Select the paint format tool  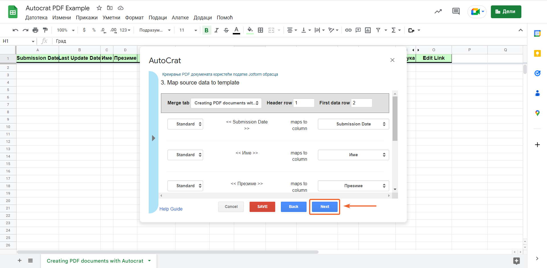(45, 30)
